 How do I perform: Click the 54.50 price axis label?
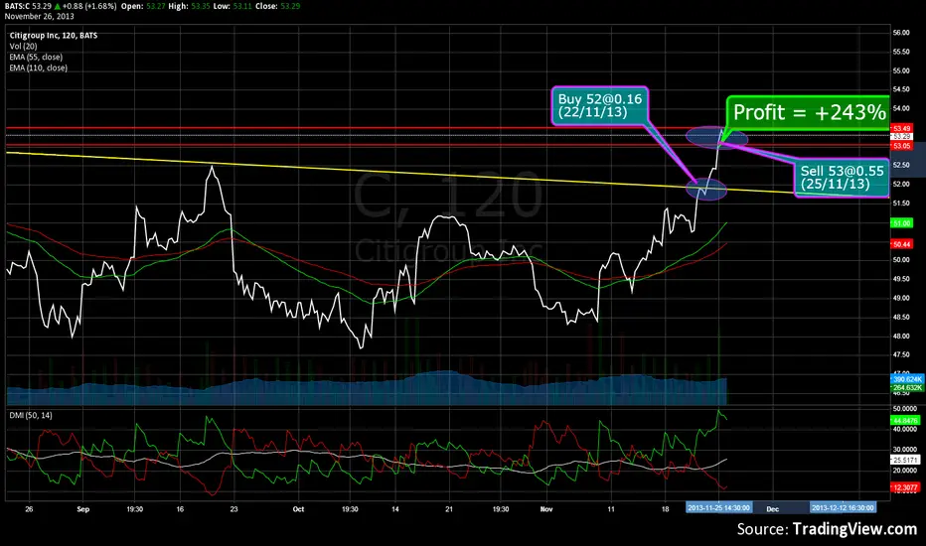(901, 89)
